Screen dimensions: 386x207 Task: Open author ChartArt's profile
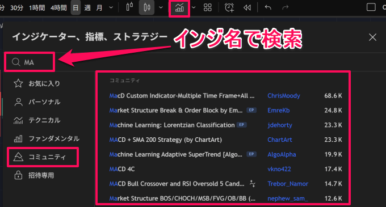[280, 140]
